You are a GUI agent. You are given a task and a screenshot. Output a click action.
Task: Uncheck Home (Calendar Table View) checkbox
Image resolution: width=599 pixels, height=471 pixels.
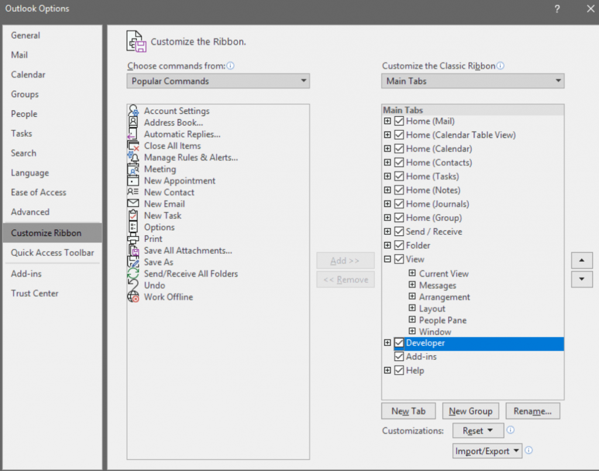399,135
